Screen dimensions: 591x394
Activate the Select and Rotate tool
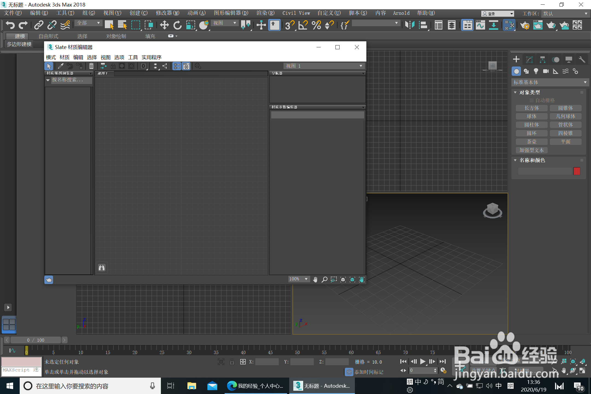pyautogui.click(x=177, y=25)
